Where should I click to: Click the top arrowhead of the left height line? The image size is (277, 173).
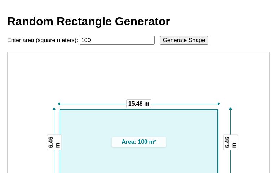point(54,108)
